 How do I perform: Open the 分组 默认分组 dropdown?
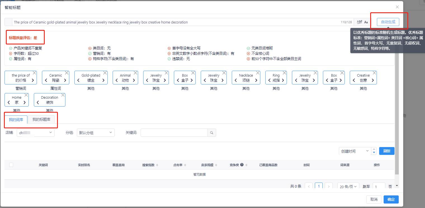(x=96, y=133)
